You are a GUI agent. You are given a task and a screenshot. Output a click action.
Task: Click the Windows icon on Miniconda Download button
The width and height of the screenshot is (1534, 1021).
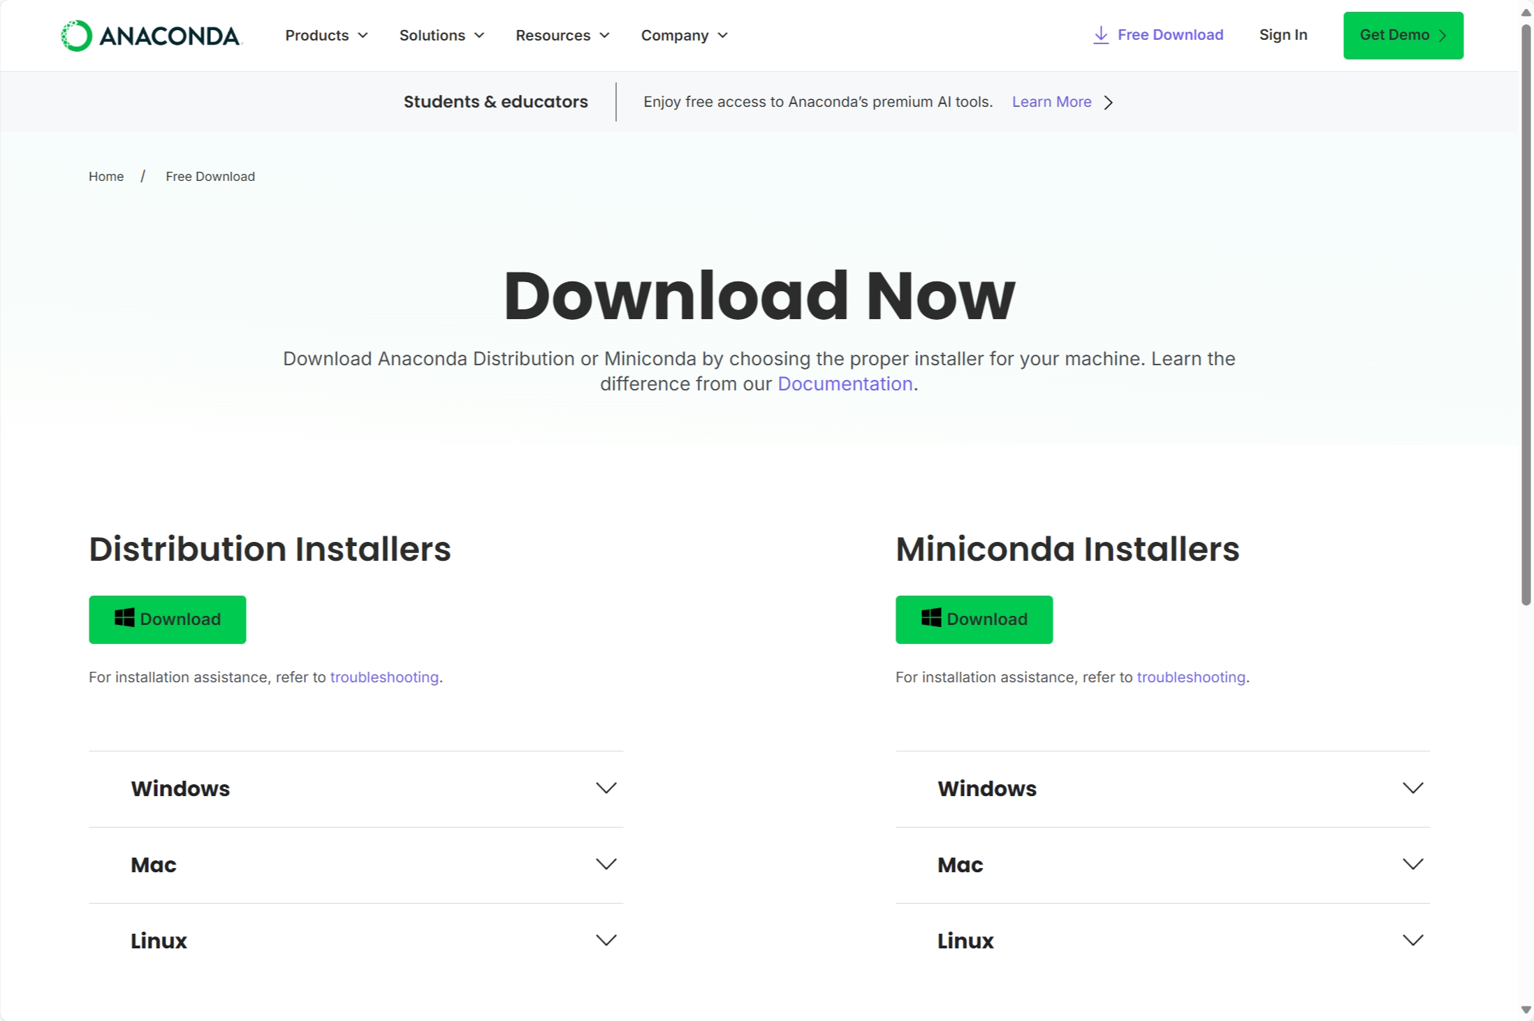tap(930, 619)
